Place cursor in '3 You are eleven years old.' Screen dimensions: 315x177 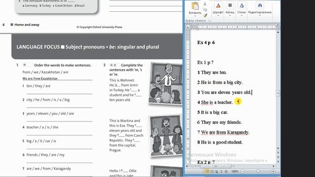tap(224, 92)
